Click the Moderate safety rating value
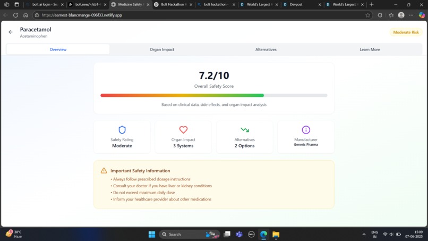 tap(122, 146)
